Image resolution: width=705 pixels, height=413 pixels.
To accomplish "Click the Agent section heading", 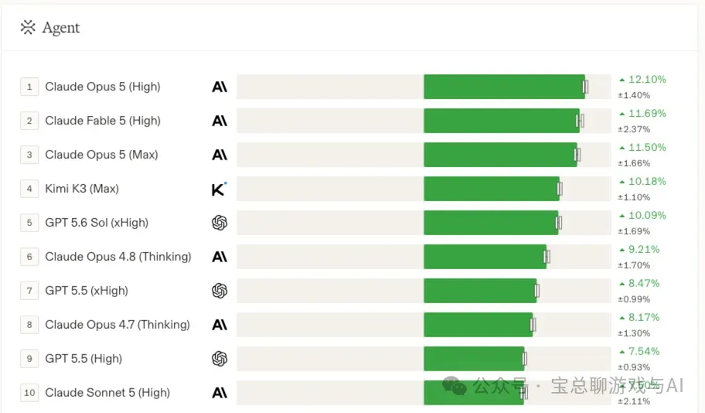I will (61, 27).
